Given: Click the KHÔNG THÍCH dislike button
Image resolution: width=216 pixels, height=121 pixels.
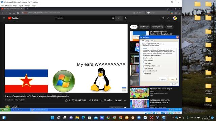Looking at the screenshot, I should [x=79, y=100].
